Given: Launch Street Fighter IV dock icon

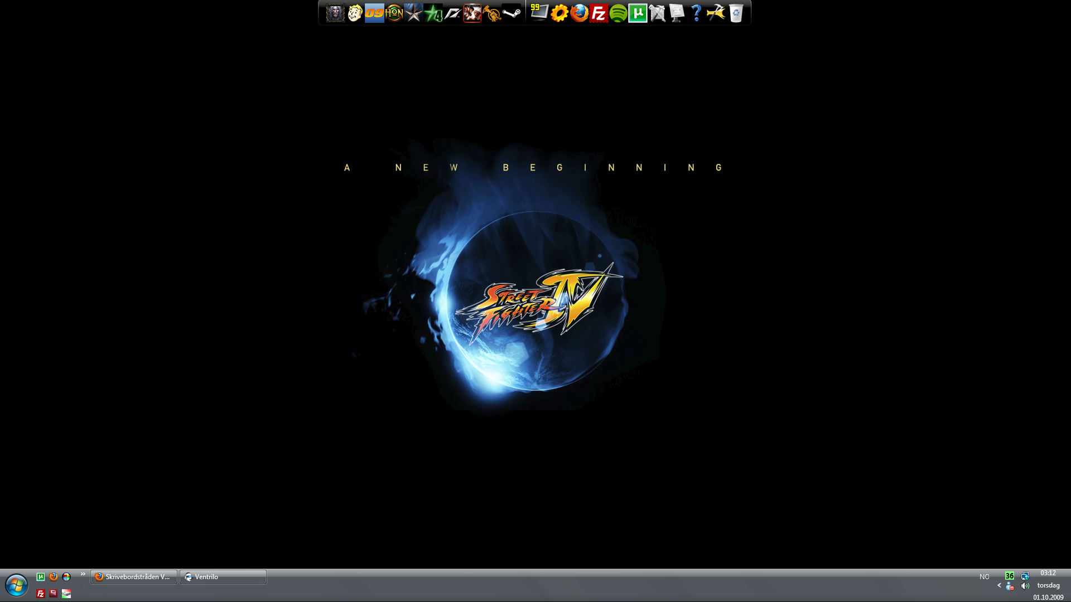Looking at the screenshot, I should (x=472, y=13).
